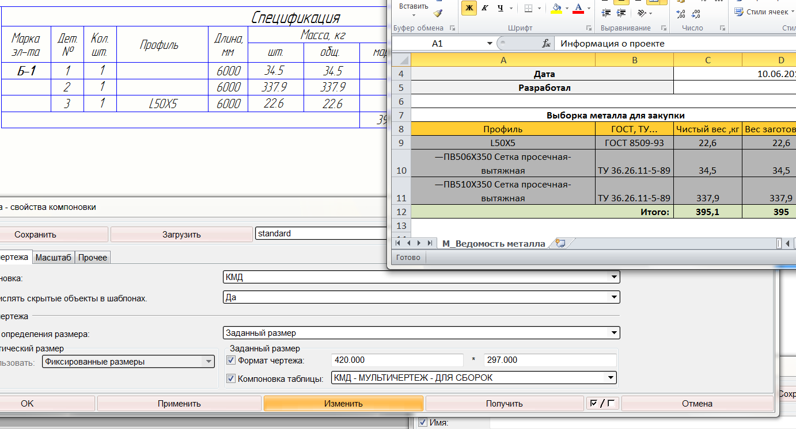Click the underline (Ч) formatting icon
This screenshot has width=796, height=429.
pos(500,8)
